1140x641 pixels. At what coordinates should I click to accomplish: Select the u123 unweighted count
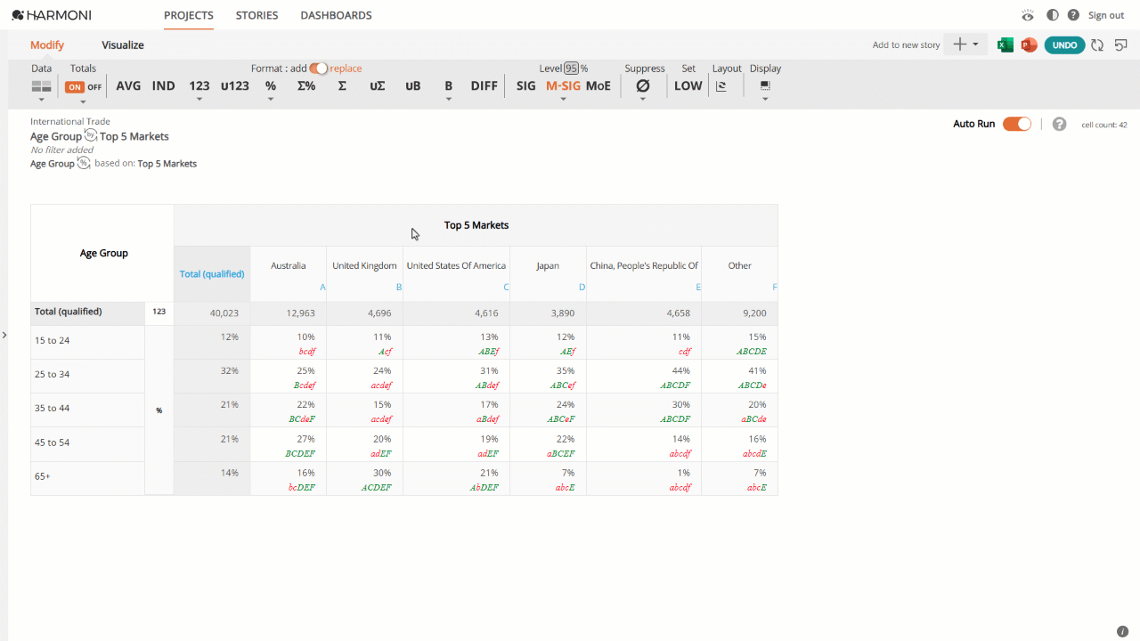(235, 86)
